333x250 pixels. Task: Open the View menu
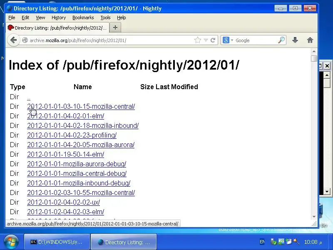[40, 17]
